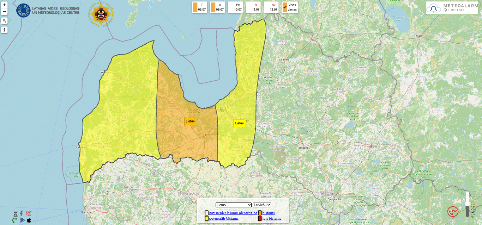Open the Instagram social link
Image resolution: width=482 pixels, height=225 pixels.
tap(29, 213)
